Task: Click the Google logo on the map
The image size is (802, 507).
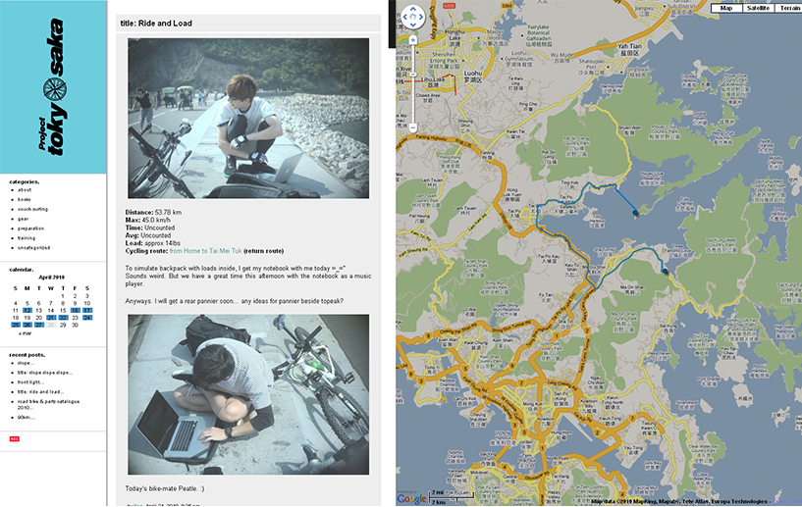Action: click(411, 498)
